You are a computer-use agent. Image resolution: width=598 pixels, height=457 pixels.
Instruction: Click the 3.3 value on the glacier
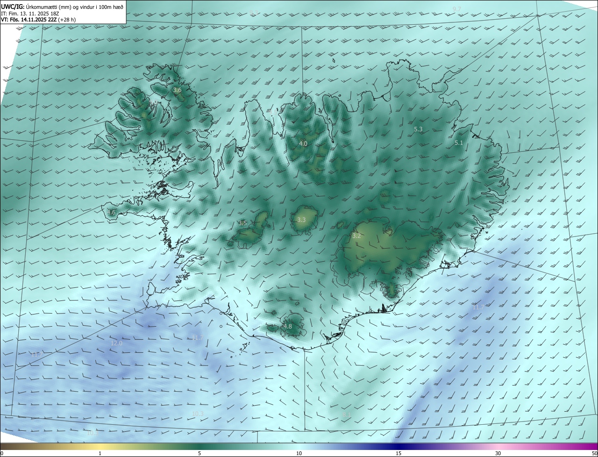(x=301, y=220)
